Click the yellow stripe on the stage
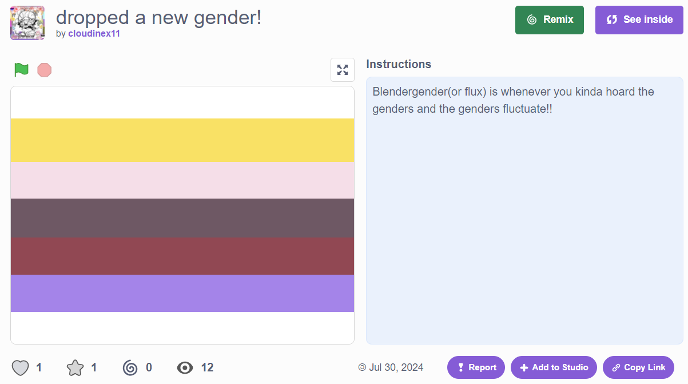This screenshot has width=688, height=384. click(x=182, y=140)
